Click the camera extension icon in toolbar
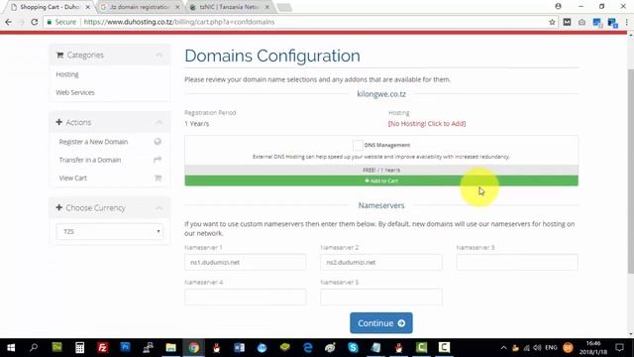Screen dimensions: 634x357 click(581, 22)
